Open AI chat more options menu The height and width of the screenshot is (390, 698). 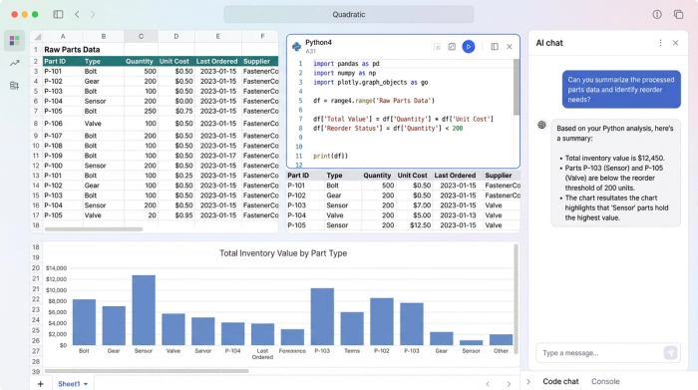660,43
